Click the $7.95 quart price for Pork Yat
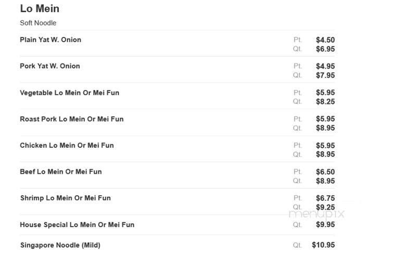 (325, 75)
